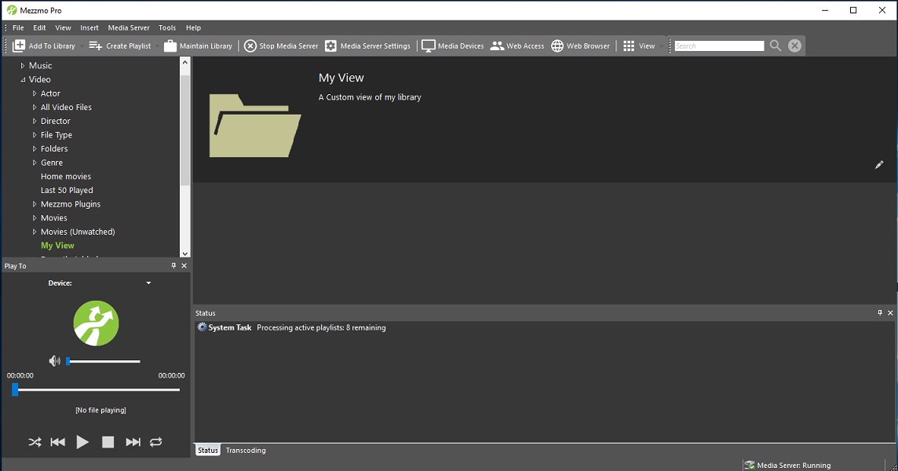Launch the Web Browser

point(580,46)
